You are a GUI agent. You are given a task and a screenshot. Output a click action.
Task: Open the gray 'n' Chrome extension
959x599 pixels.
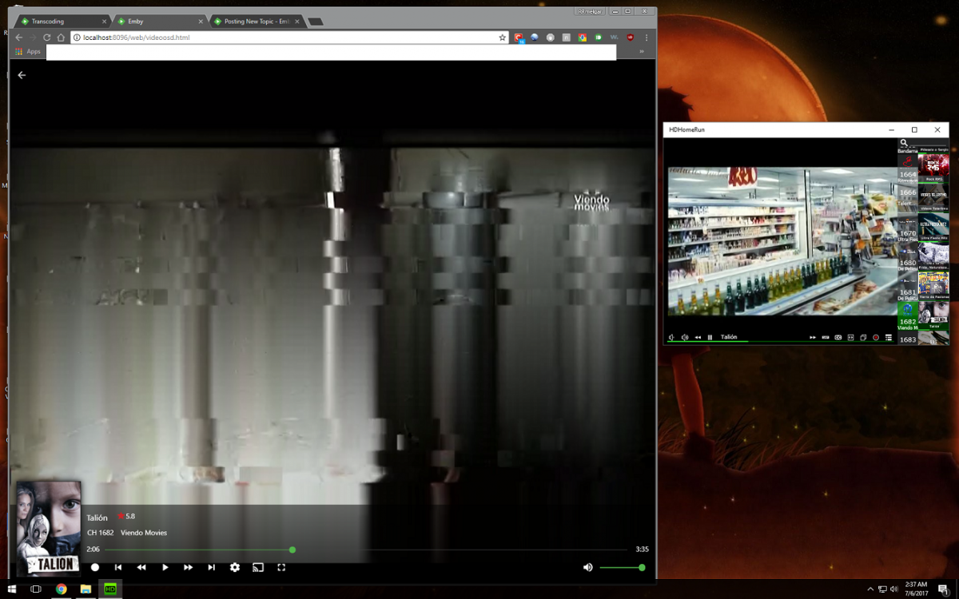coord(567,38)
